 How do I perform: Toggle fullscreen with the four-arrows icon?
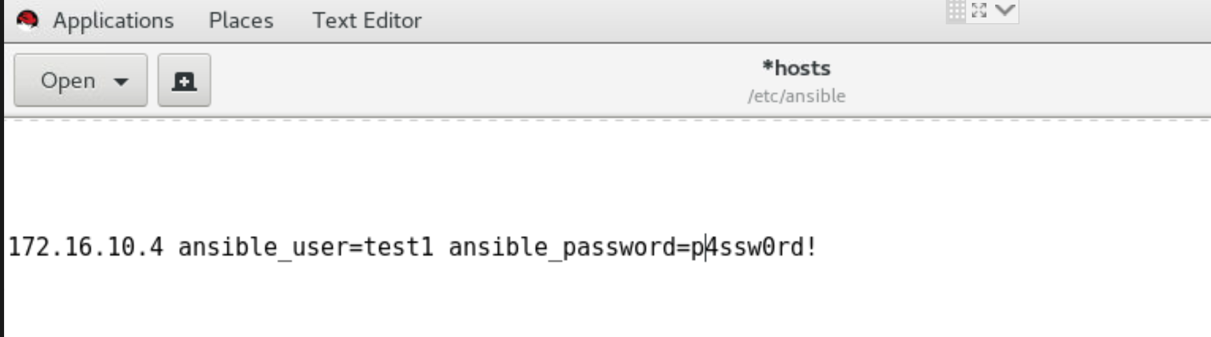point(979,10)
